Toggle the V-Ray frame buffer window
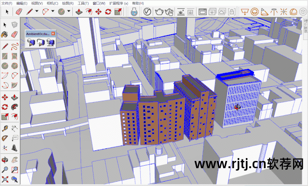This screenshot has height=186, width=308. (202, 12)
